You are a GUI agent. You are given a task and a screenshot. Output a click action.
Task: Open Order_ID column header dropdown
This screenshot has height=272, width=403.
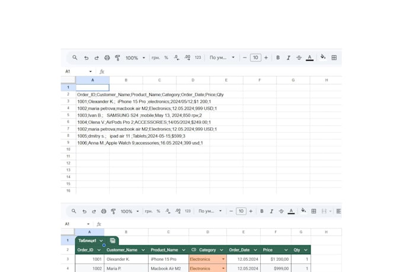[99, 250]
